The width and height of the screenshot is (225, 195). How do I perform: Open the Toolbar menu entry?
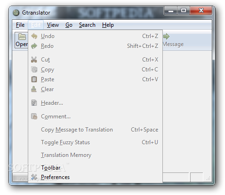pyautogui.click(x=96, y=168)
